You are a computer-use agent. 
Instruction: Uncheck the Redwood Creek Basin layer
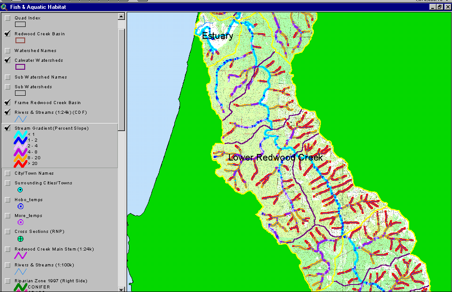point(8,34)
